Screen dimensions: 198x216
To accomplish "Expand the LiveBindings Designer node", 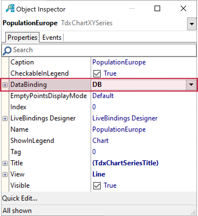I will (x=5, y=118).
